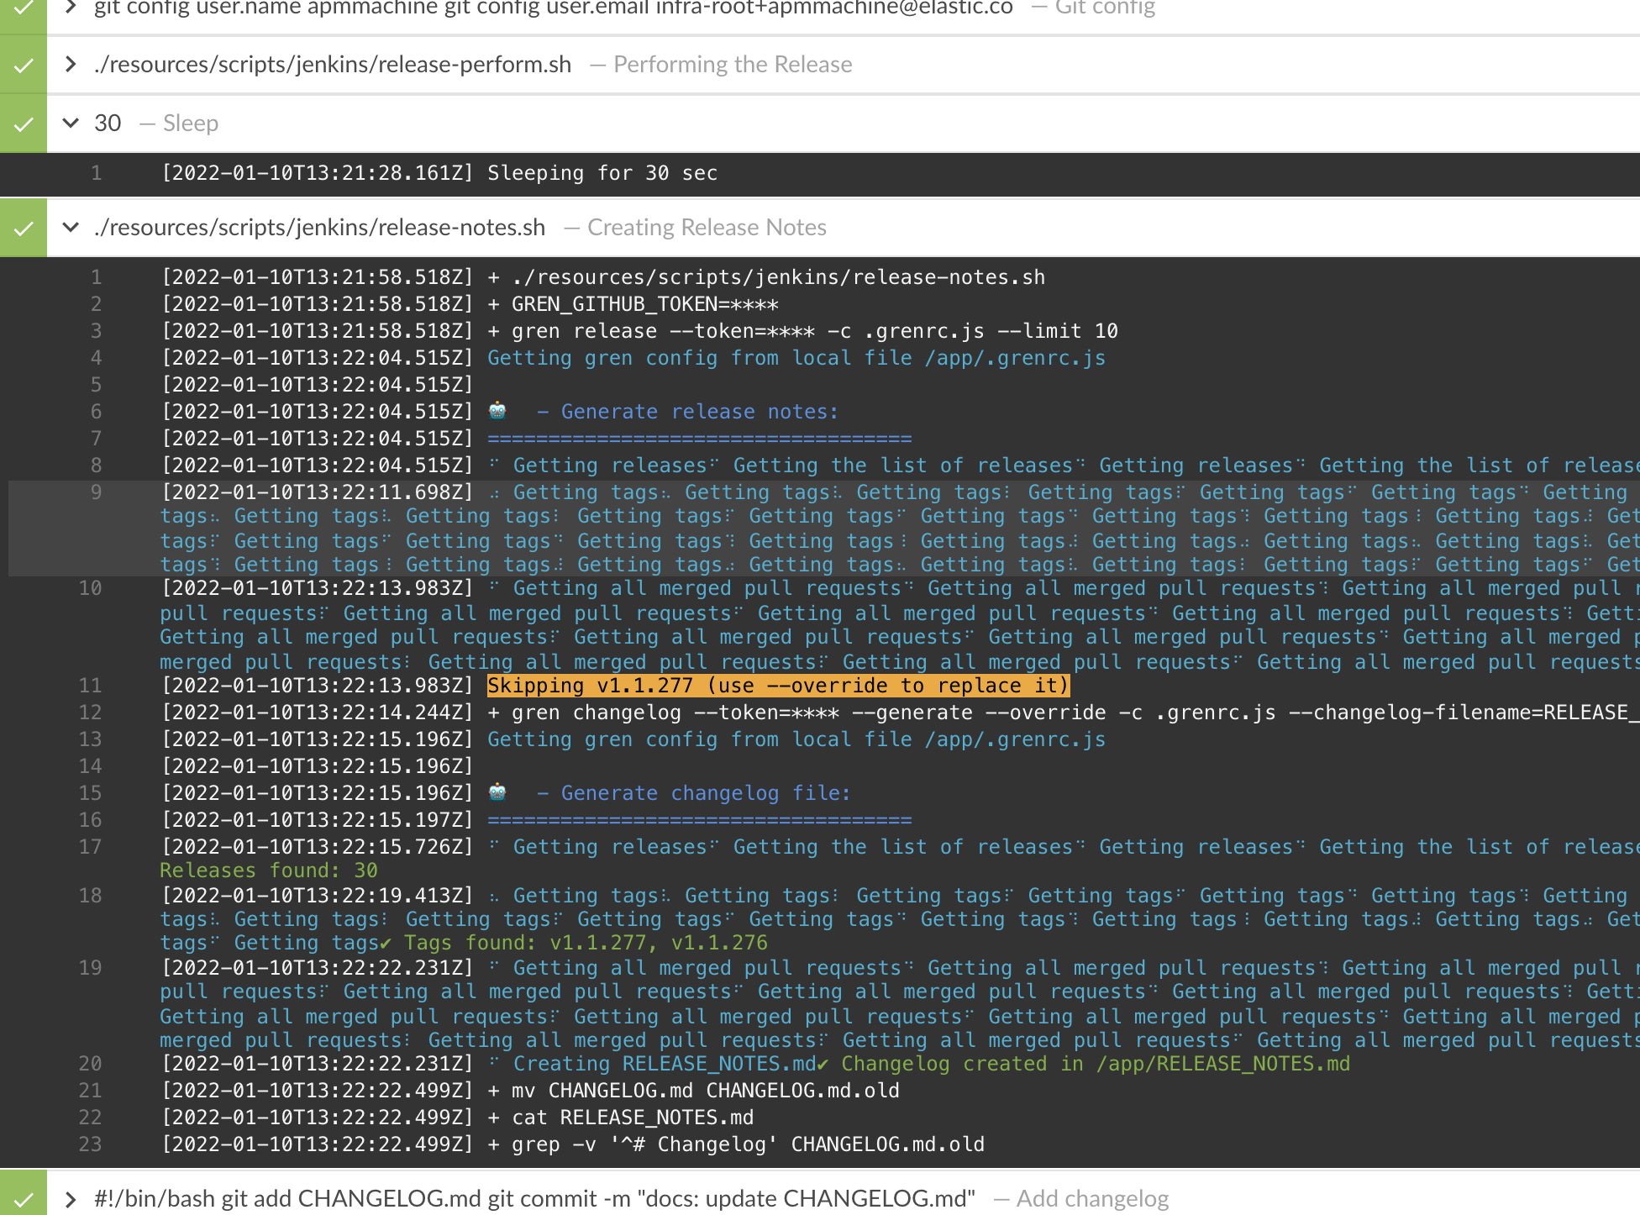Viewport: 1640px width, 1215px height.
Task: Expand the Performing the Release step
Action: click(69, 64)
